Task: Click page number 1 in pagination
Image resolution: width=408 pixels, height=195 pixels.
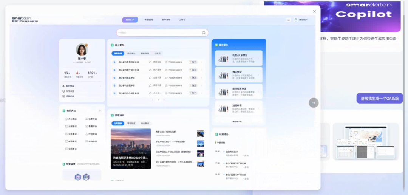Action: tap(158, 100)
